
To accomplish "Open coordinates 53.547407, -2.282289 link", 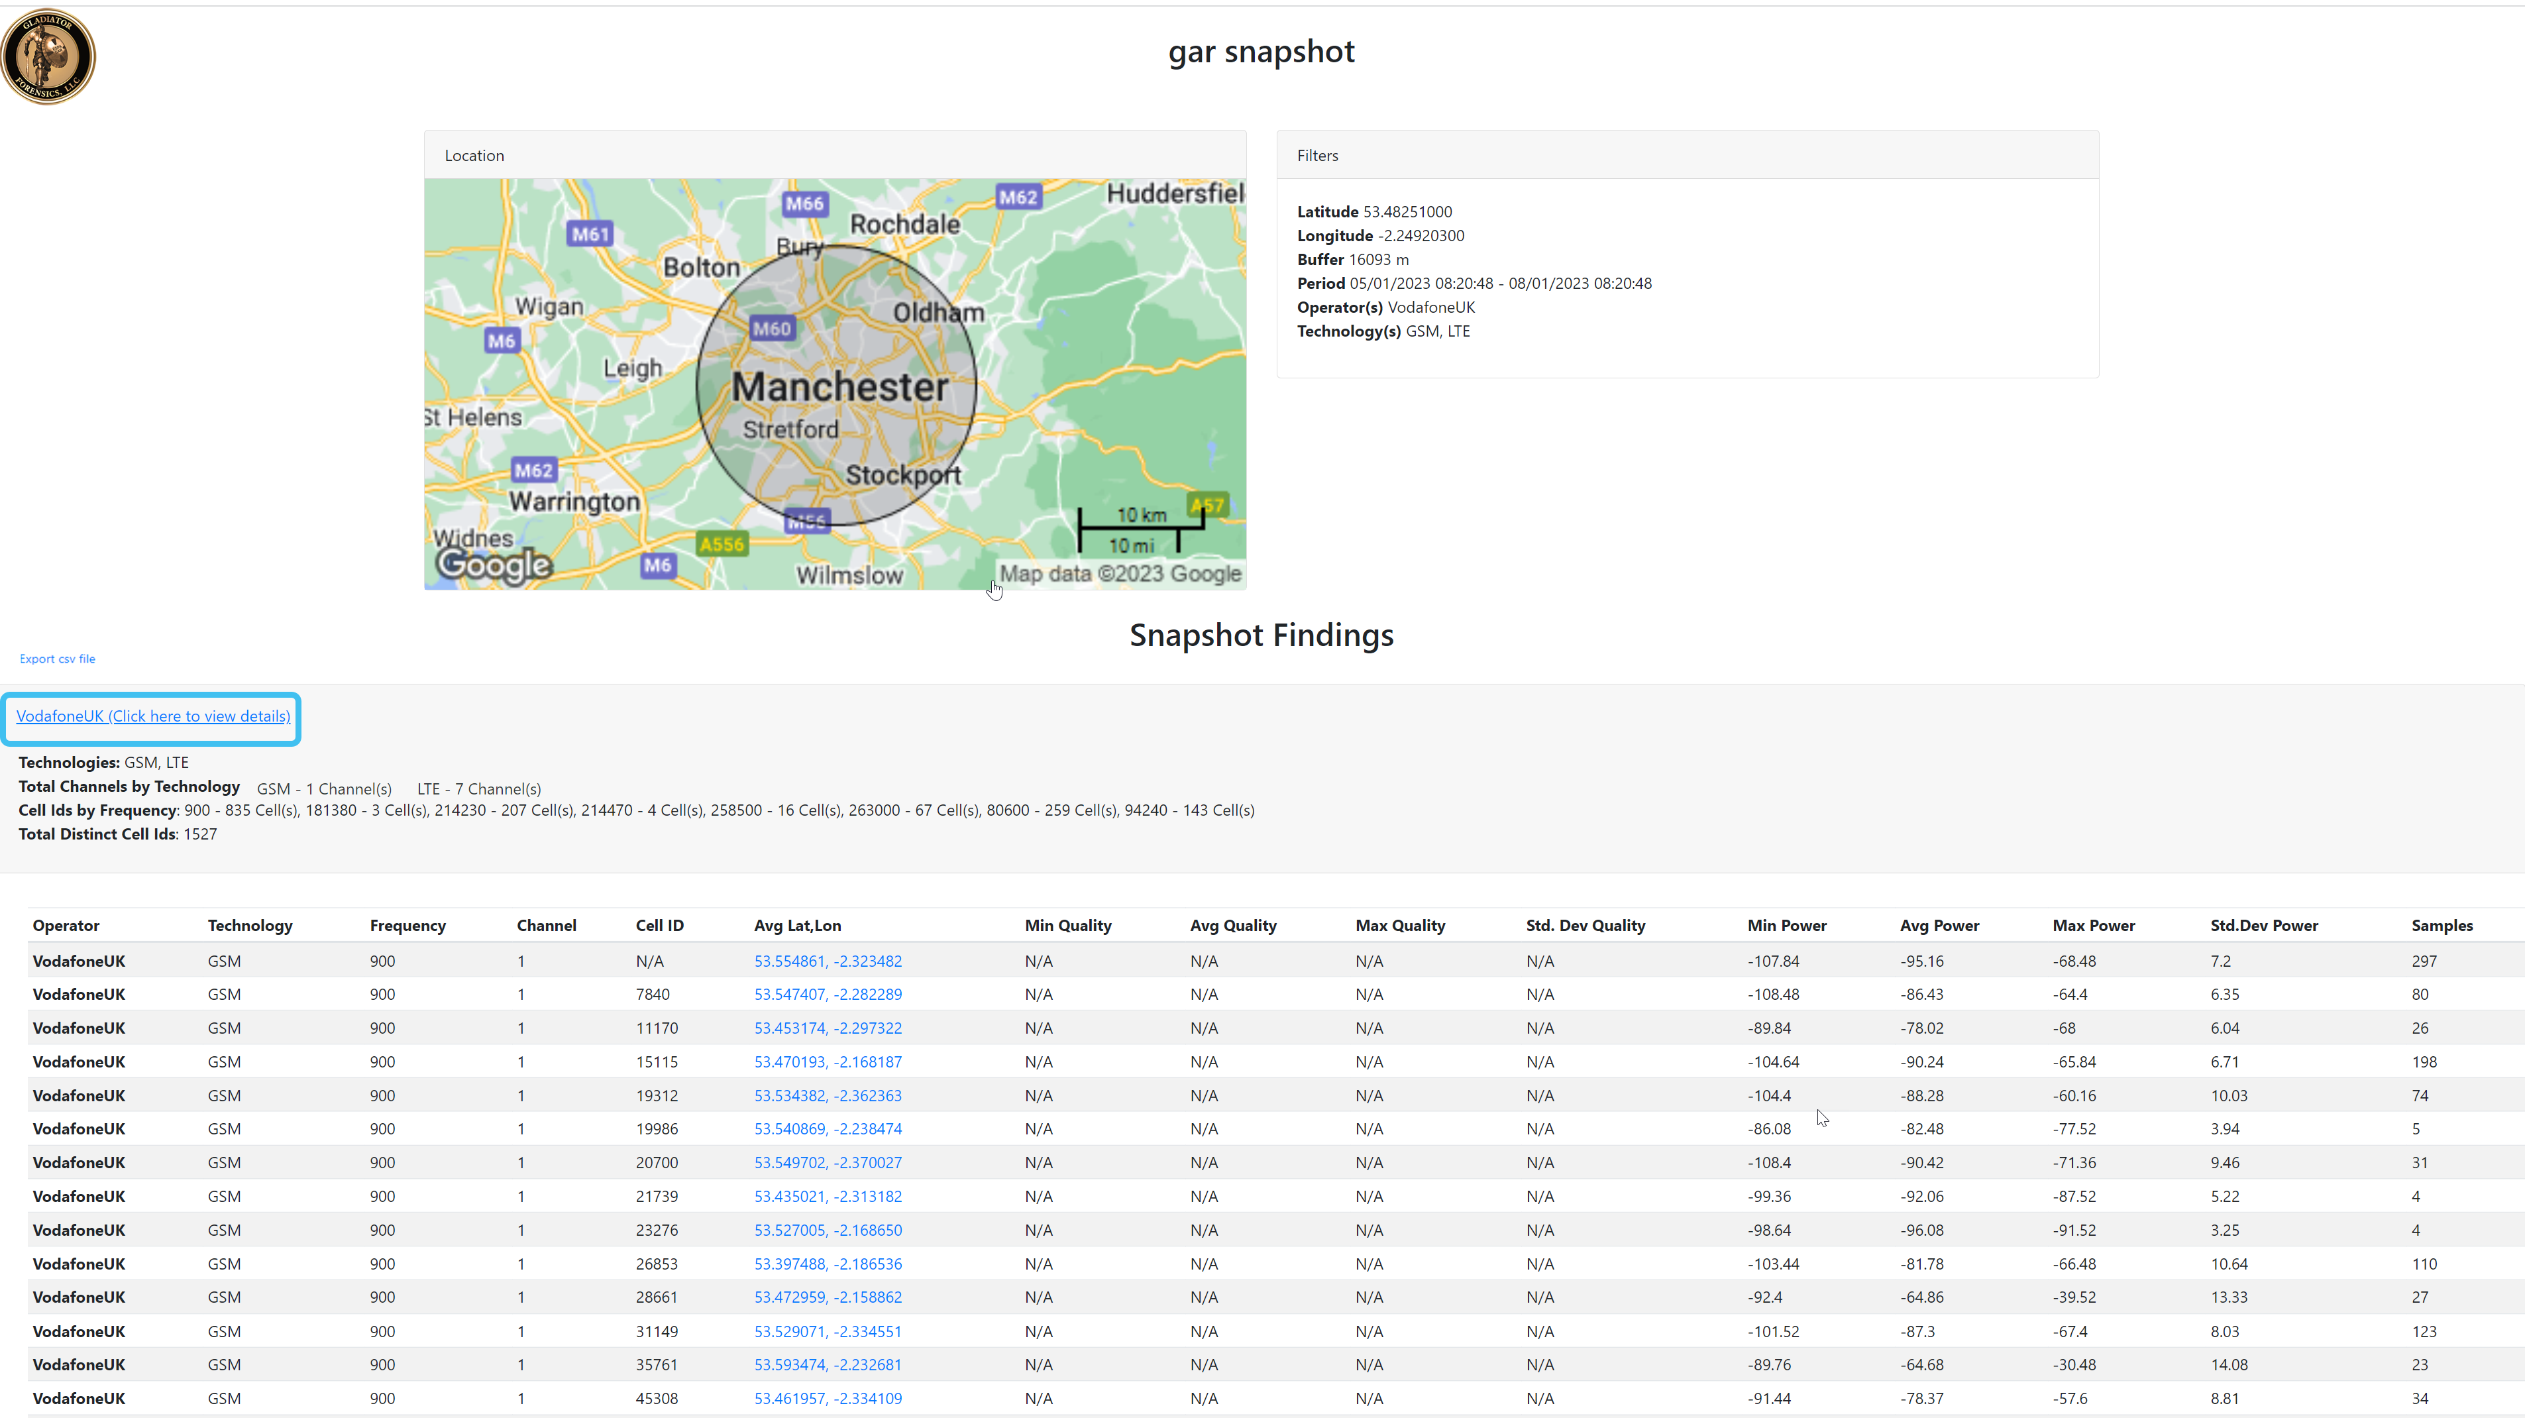I will click(x=828, y=995).
